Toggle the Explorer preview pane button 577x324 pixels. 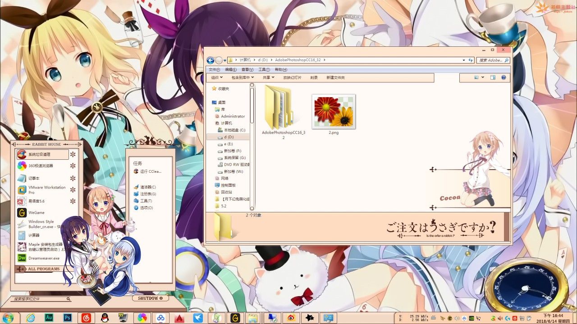pos(493,77)
